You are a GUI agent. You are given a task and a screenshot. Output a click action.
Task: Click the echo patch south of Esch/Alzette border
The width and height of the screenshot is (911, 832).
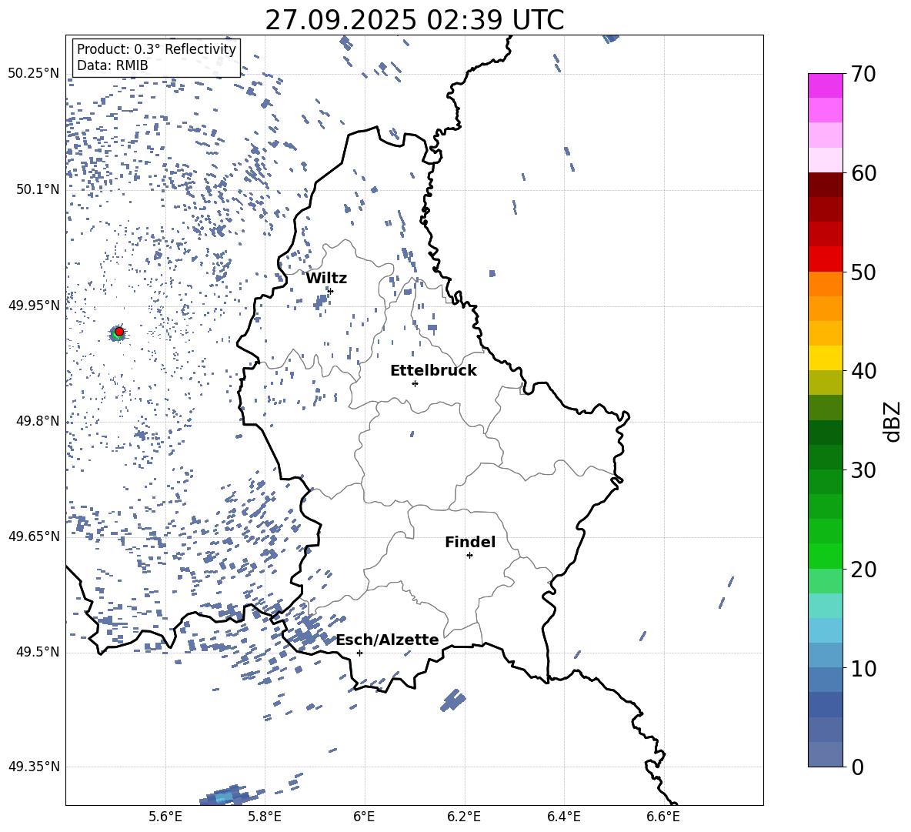pos(453,700)
